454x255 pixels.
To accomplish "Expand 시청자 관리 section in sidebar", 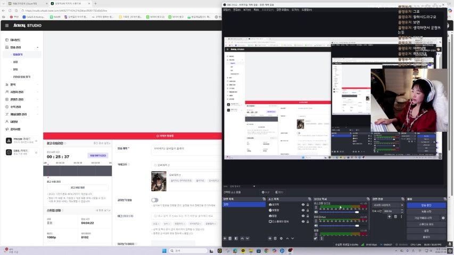I will click(38, 92).
